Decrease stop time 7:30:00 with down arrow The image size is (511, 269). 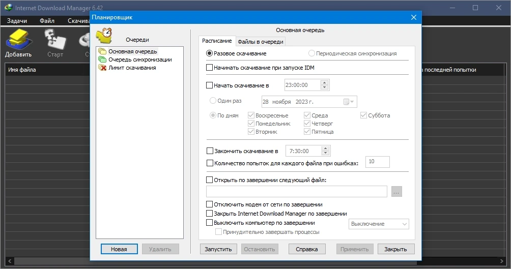pyautogui.click(x=325, y=153)
